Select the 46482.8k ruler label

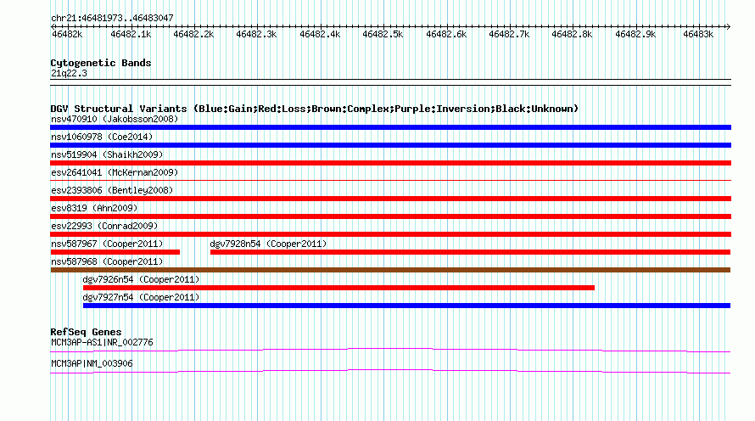pyautogui.click(x=572, y=34)
